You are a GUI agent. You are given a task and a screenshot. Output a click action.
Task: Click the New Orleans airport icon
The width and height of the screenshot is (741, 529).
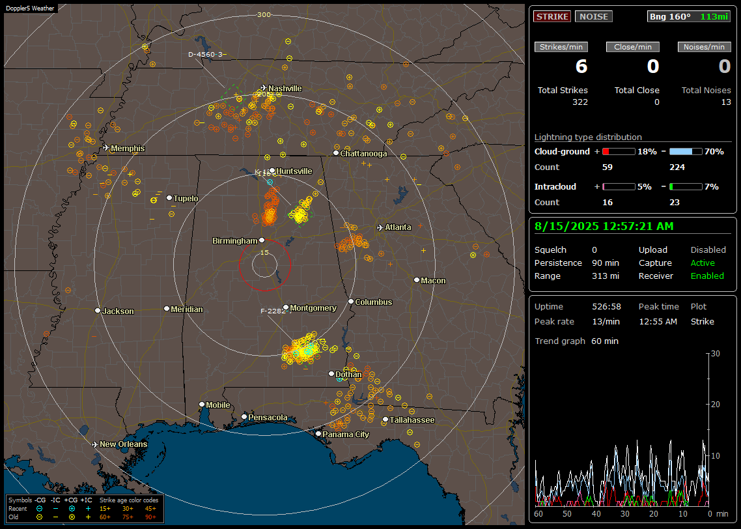(95, 444)
